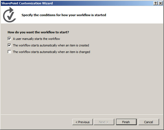
Task: Click the 'A user manually starts the workflow' label text
Action: pyautogui.click(x=36, y=39)
